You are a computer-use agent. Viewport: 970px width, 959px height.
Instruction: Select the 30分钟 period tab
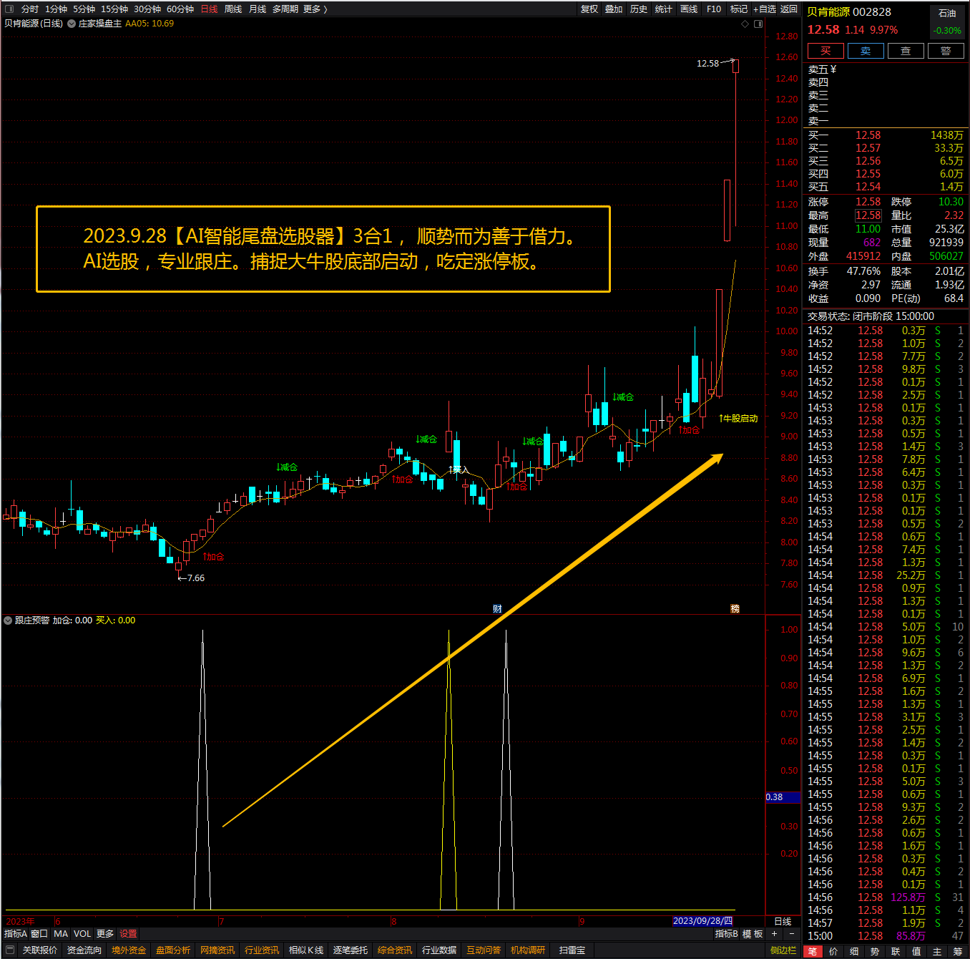pos(147,9)
